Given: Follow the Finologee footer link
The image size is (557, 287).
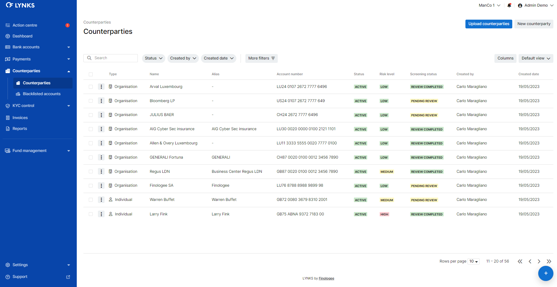Looking at the screenshot, I should (326, 279).
